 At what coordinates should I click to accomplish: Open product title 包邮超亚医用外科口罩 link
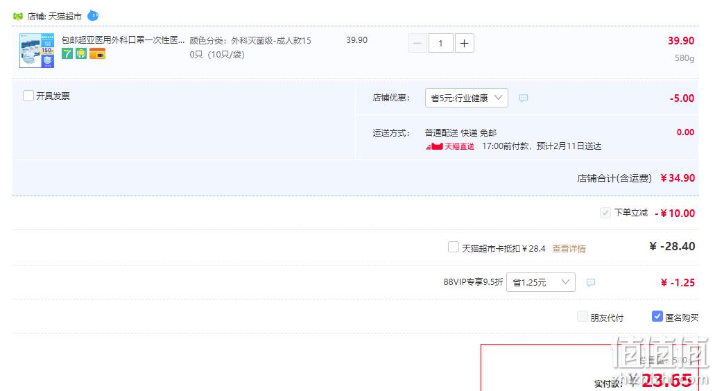[x=123, y=40]
